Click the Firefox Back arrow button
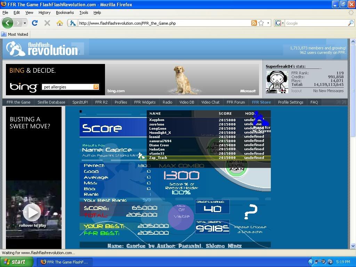This screenshot has width=356, height=267. coord(8,23)
